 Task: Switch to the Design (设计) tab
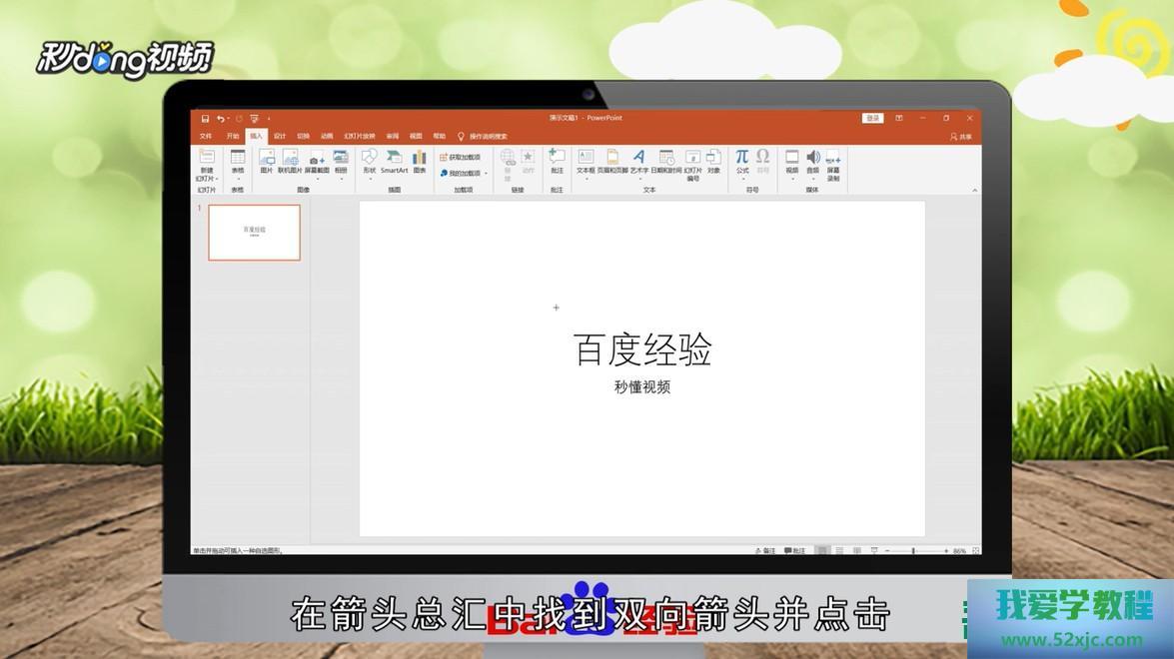pos(280,136)
